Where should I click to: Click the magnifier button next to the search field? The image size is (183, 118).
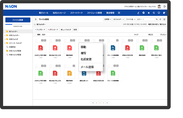click(x=156, y=19)
